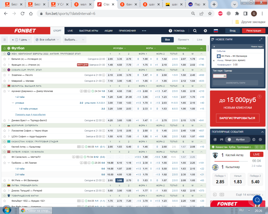Expand the Новое пари panel fullscreen
Image resolution: width=268 pixels, height=214 pixels.
260,40
